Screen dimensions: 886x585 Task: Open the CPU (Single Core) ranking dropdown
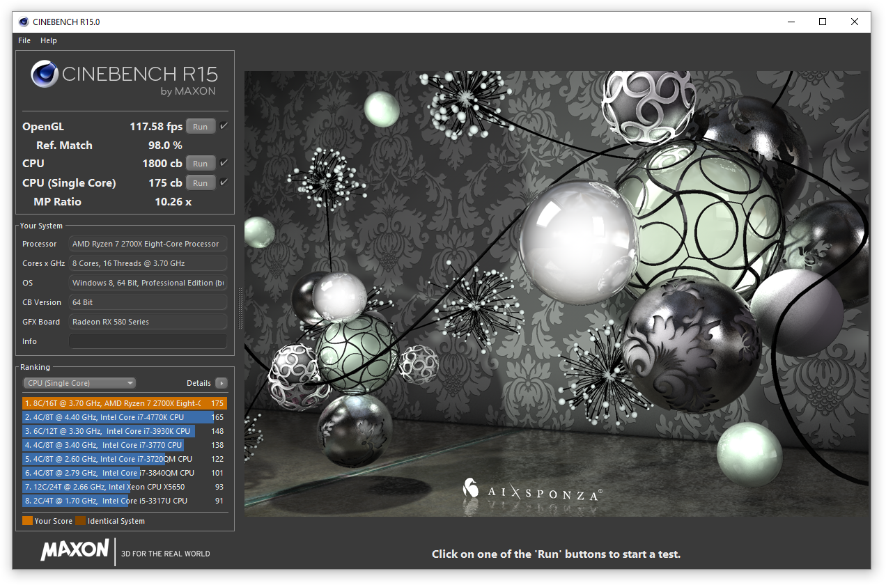tap(79, 383)
